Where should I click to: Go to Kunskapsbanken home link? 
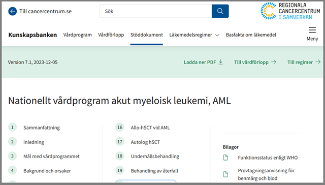click(x=32, y=35)
